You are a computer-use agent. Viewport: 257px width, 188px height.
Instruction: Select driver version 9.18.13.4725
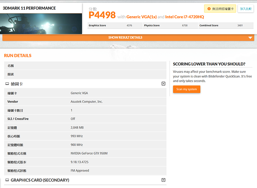80,162
